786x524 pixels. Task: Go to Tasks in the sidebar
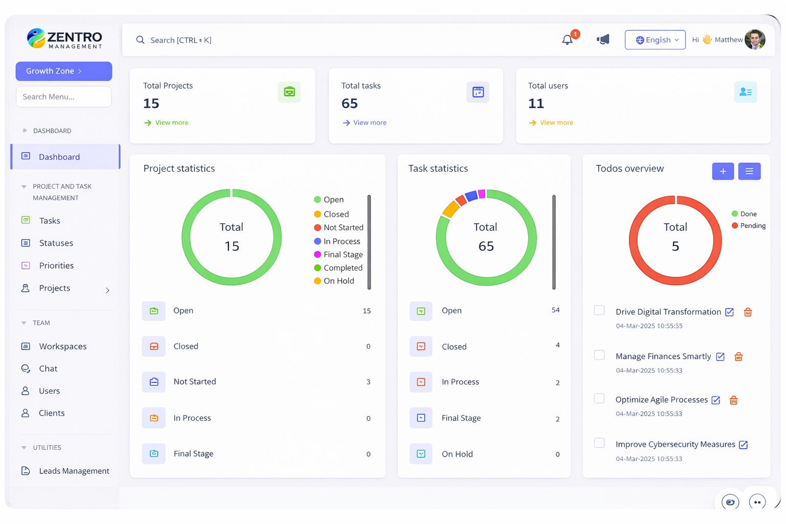pyautogui.click(x=50, y=221)
